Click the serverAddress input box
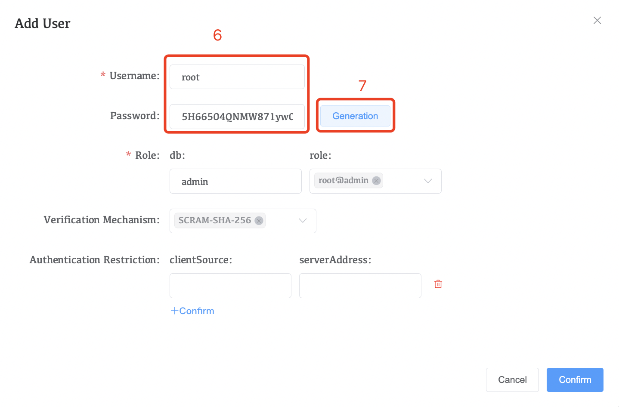619x407 pixels. [x=360, y=286]
